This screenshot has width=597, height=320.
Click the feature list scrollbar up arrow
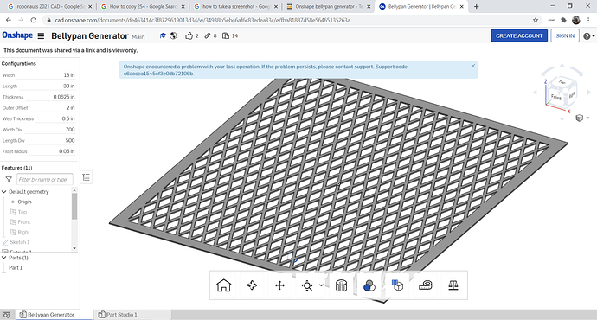pos(74,190)
